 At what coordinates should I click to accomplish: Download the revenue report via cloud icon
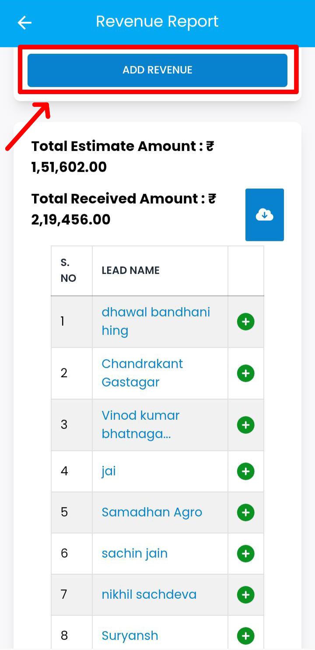[x=264, y=215]
